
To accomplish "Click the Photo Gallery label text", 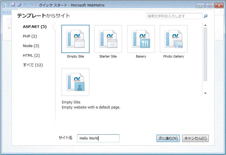I will click(x=173, y=57).
